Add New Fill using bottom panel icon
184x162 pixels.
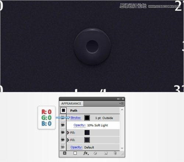tap(75, 153)
